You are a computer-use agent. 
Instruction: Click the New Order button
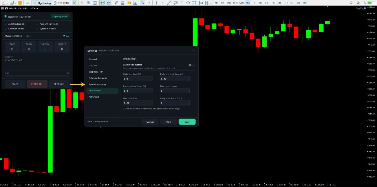click(x=61, y=3)
